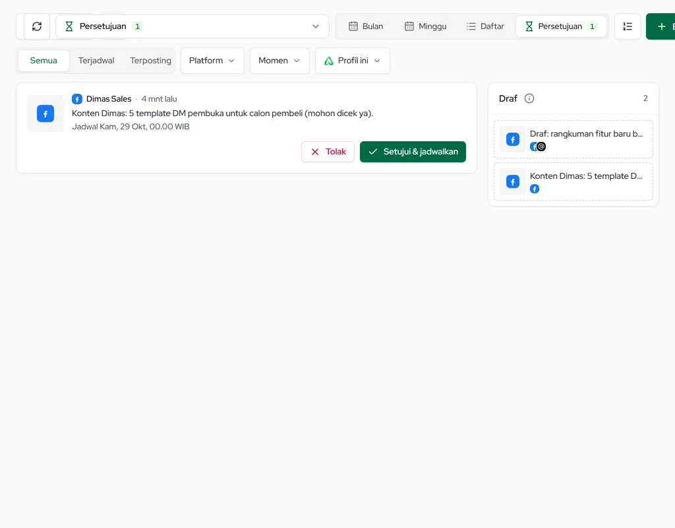
Task: Select the Terjadwal filter
Action: tap(96, 61)
